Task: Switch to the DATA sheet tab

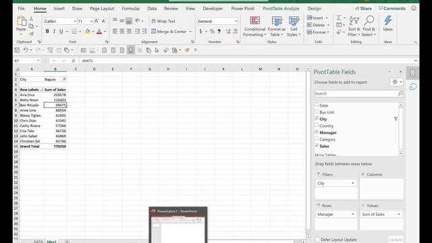Action: (38, 242)
